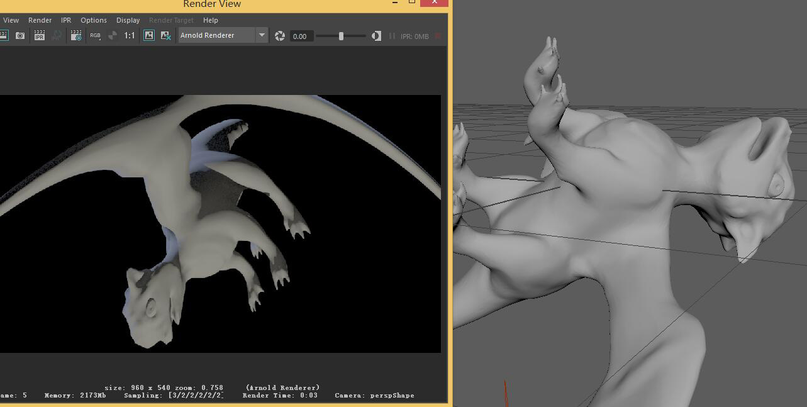Open the Options menu
807x407 pixels.
(x=94, y=20)
